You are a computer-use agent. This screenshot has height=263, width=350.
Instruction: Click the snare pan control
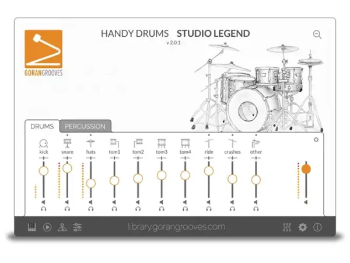[x=67, y=158]
